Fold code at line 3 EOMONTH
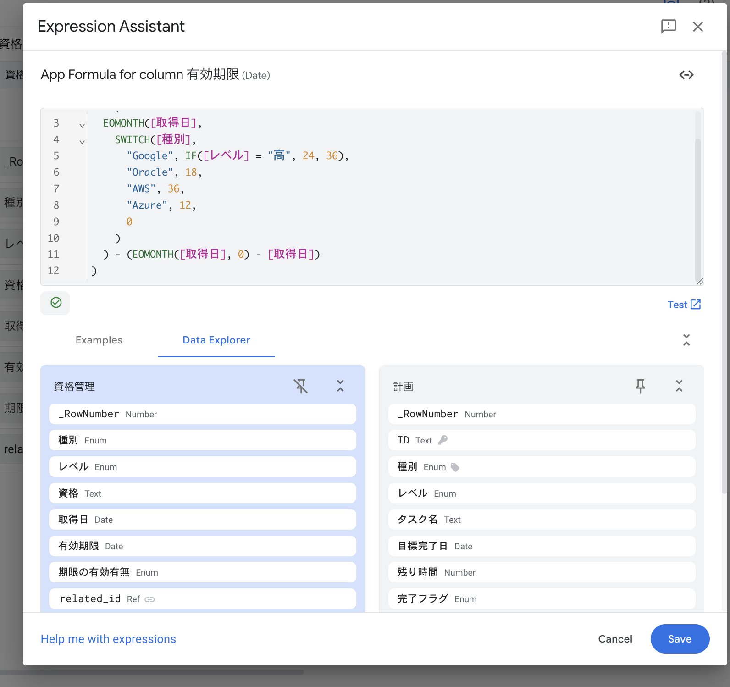 [82, 125]
